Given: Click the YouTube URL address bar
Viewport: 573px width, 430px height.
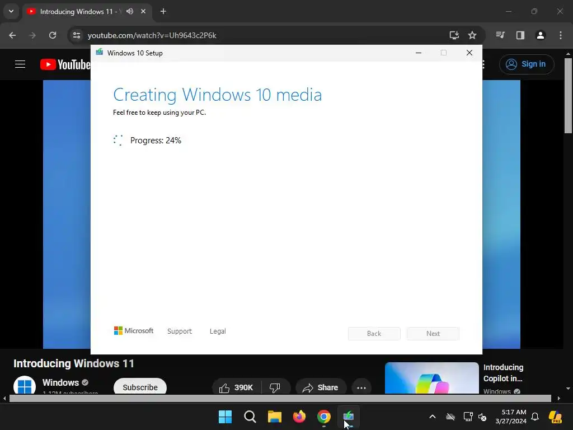Looking at the screenshot, I should (x=256, y=35).
